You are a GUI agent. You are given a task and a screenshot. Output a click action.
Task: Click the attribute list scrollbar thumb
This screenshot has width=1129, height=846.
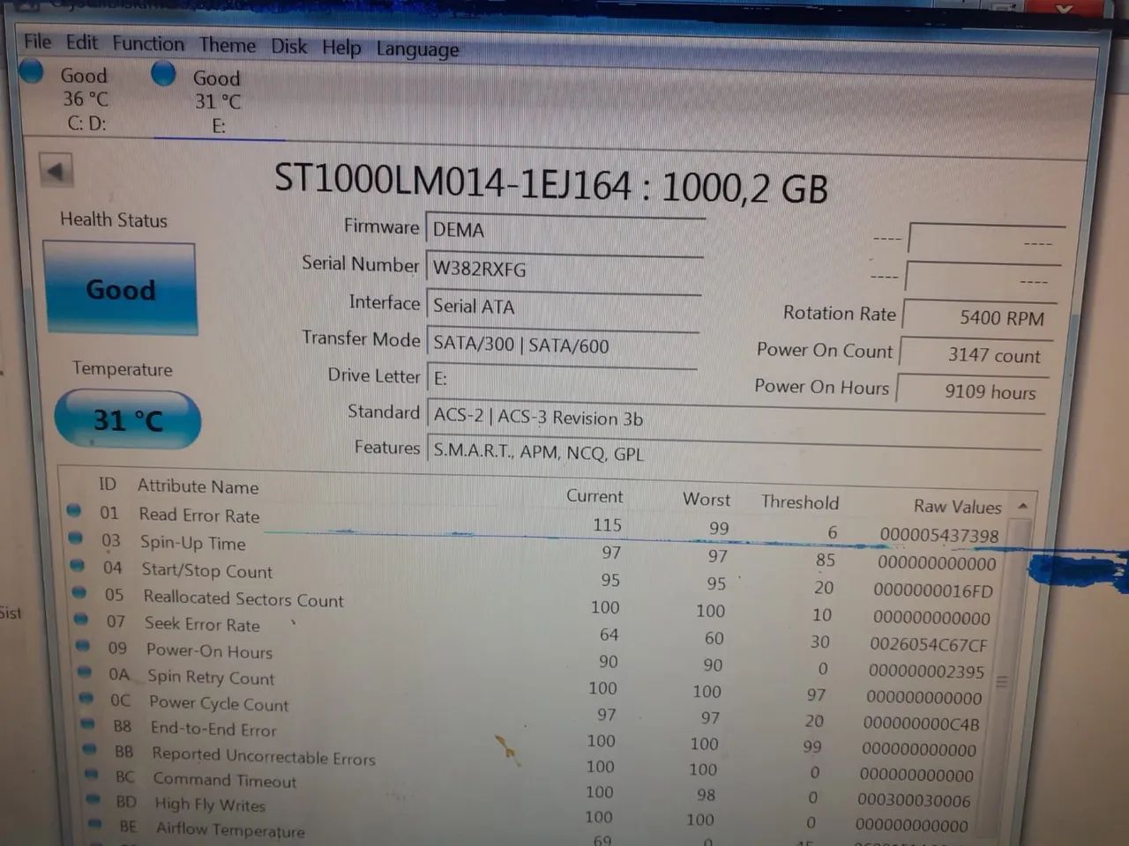[1003, 683]
